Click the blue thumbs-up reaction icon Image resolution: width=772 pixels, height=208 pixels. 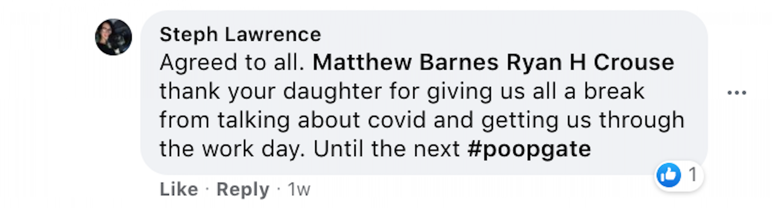[668, 175]
